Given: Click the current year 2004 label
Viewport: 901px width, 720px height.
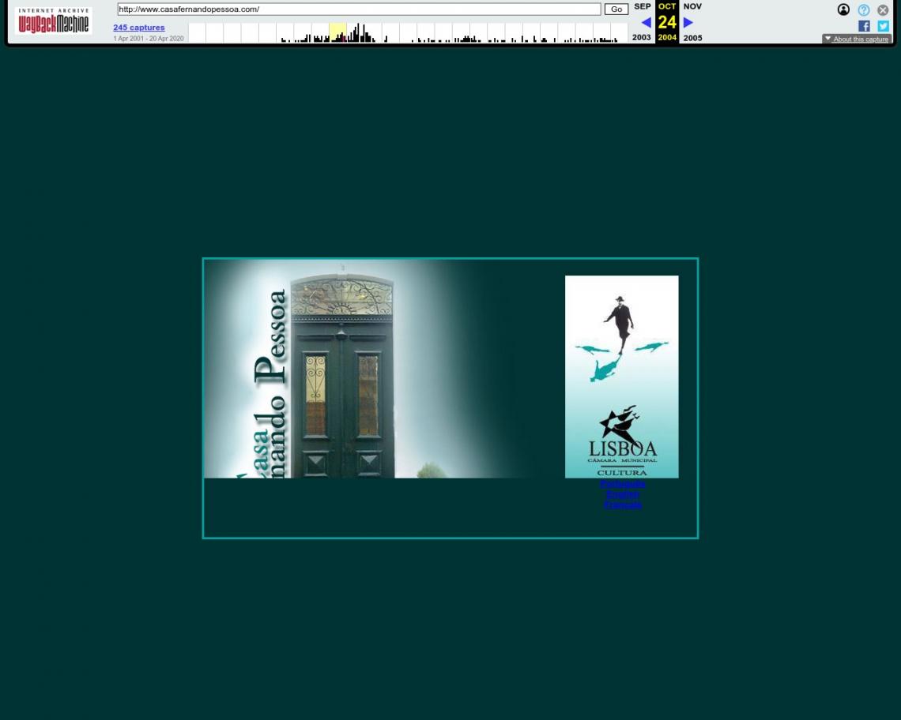Looking at the screenshot, I should [666, 37].
